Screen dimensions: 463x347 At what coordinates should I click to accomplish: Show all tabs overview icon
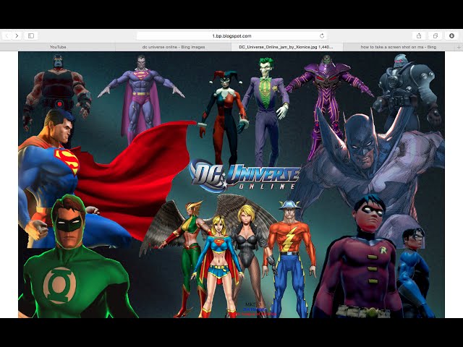[436, 36]
